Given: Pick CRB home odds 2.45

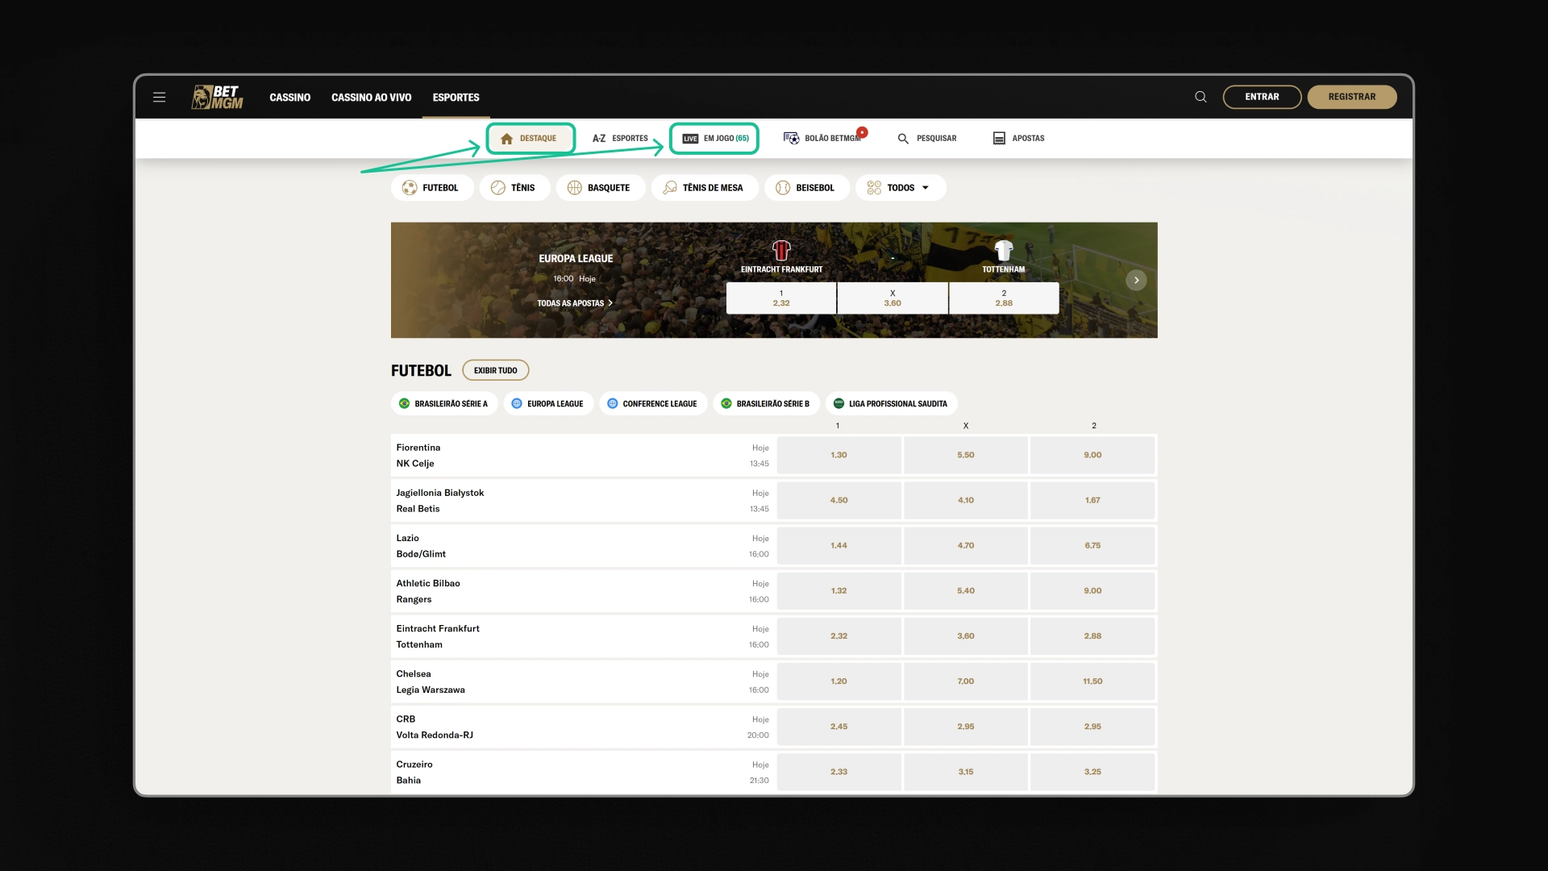Looking at the screenshot, I should point(839,726).
